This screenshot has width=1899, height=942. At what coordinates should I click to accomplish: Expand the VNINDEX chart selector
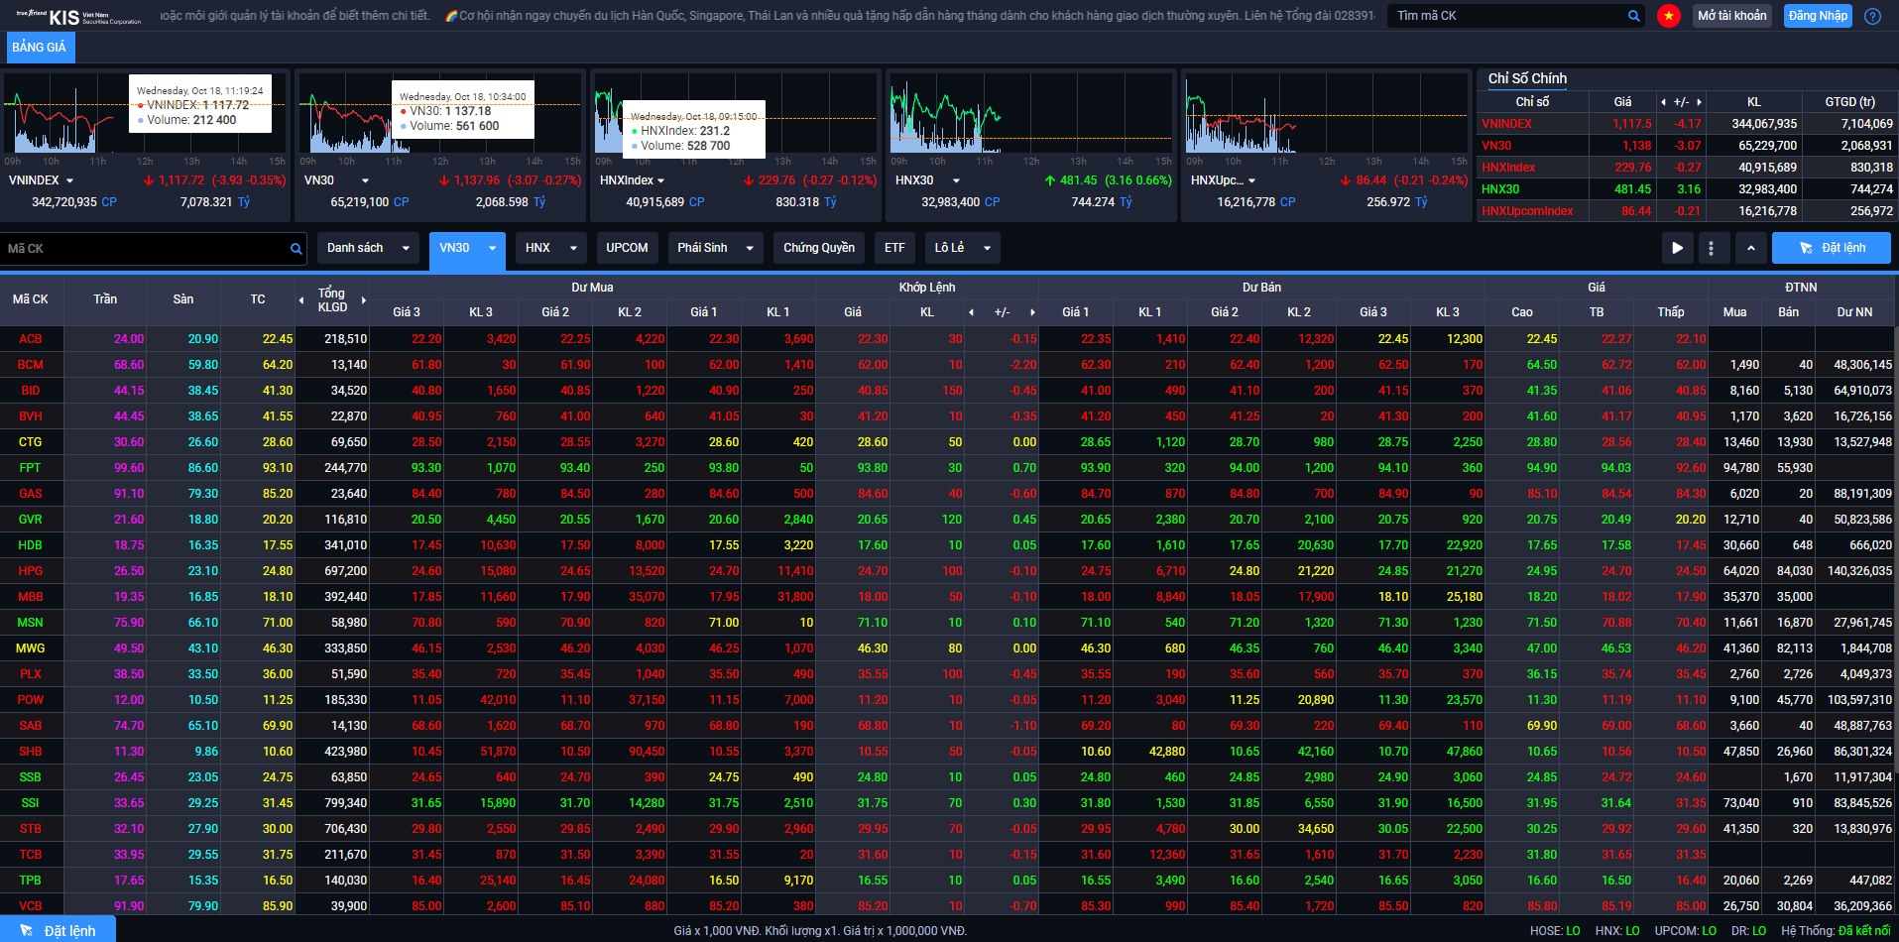point(69,180)
